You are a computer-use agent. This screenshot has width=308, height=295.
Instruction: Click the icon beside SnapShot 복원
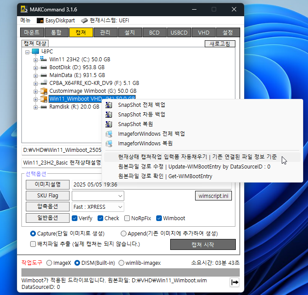click(108, 124)
